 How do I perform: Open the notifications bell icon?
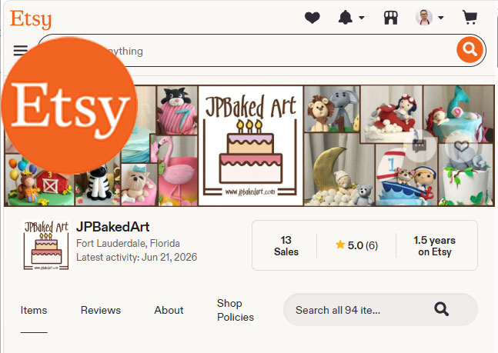346,18
